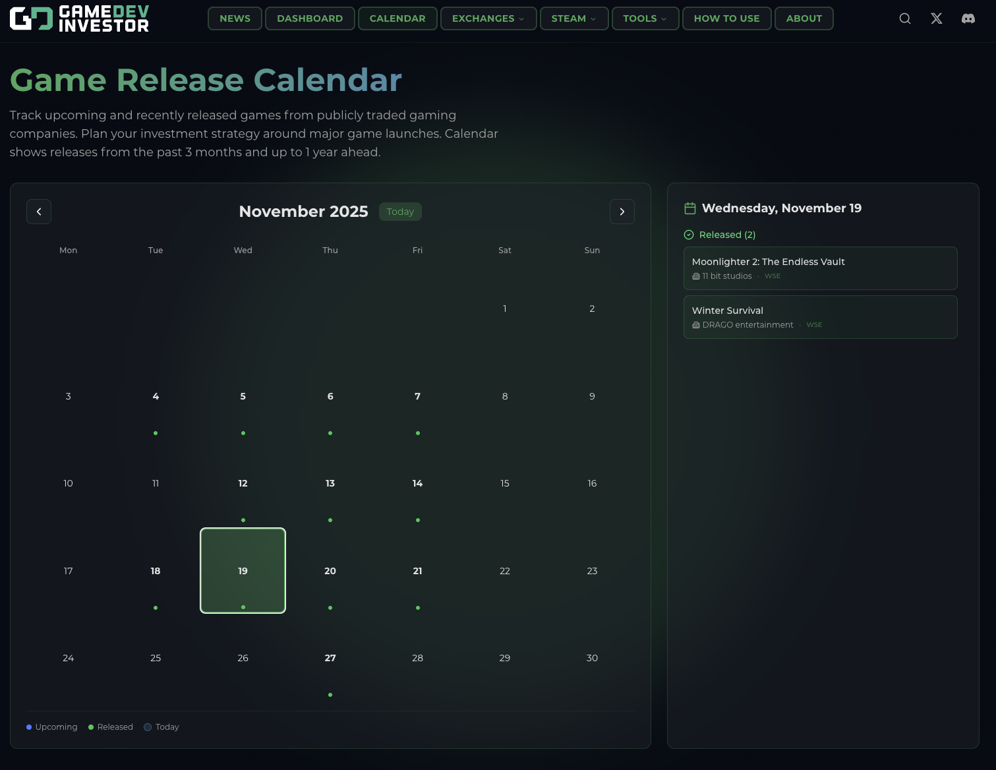Click the building icon beside DRAGO entertainment

point(696,325)
